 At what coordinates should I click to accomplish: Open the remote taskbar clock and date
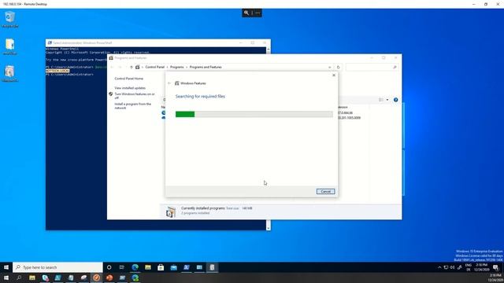pos(481,267)
